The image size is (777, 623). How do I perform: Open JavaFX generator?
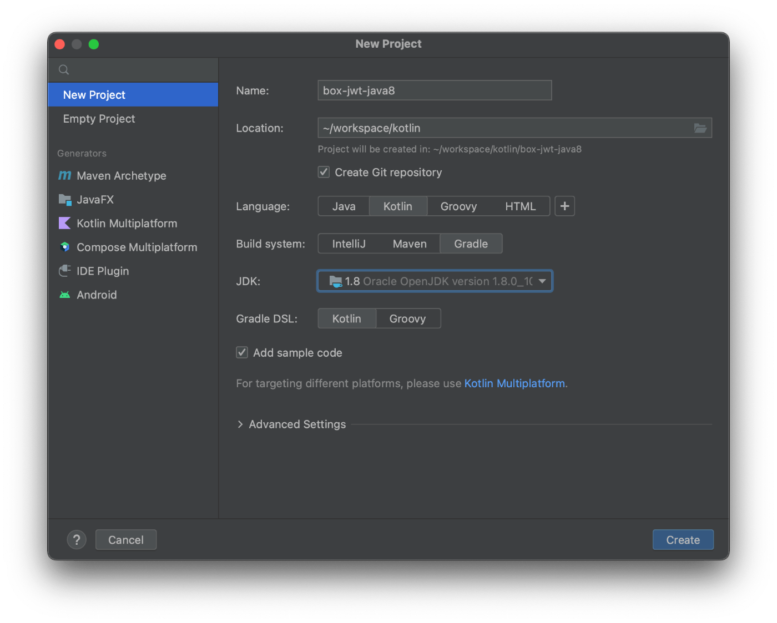tap(133, 200)
